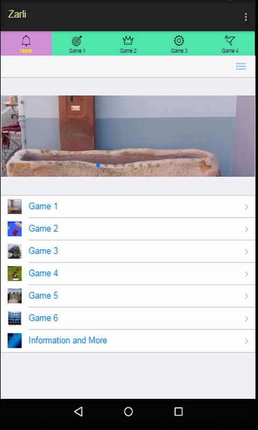Open recent apps square button
258x430 pixels.
pos(178,411)
